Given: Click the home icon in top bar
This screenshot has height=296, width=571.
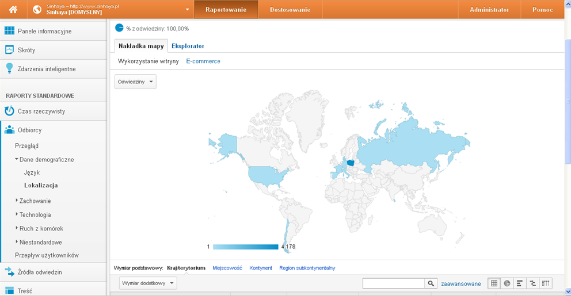Looking at the screenshot, I should click(x=13, y=10).
